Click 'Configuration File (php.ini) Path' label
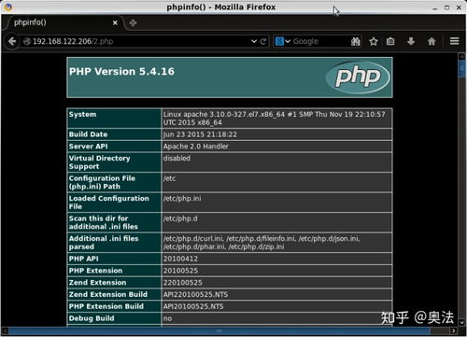This screenshot has width=467, height=337. (x=102, y=182)
